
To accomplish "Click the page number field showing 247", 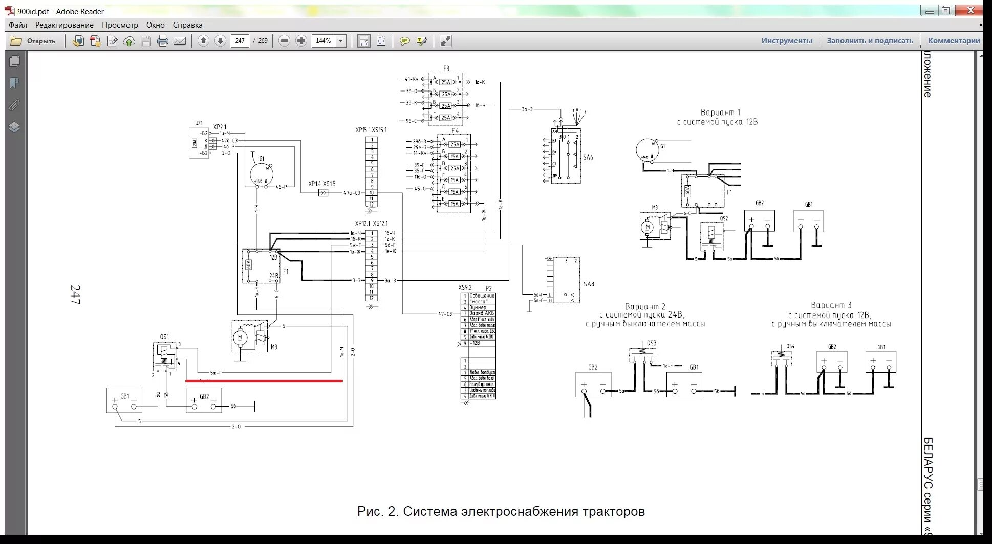I will (240, 41).
